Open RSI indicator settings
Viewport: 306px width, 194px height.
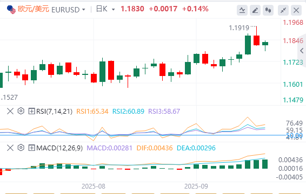(21, 111)
